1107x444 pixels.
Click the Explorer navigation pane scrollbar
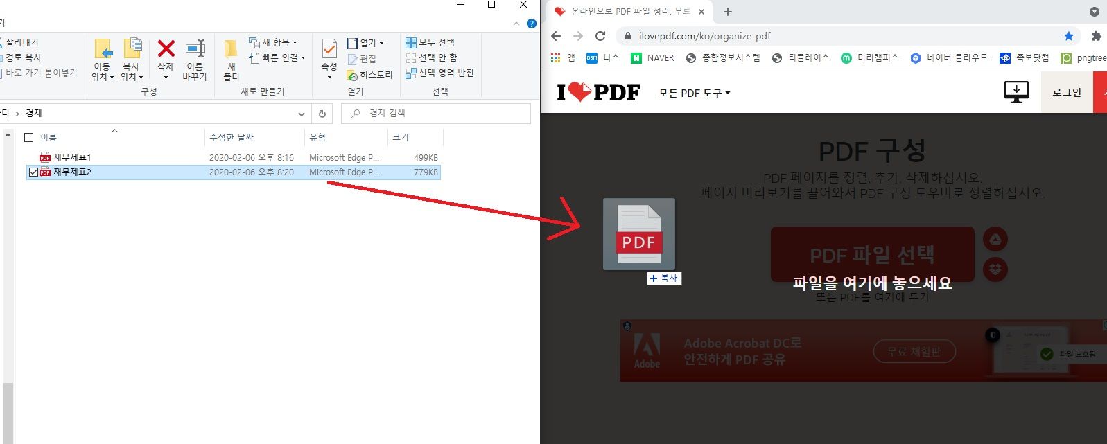tap(8, 413)
